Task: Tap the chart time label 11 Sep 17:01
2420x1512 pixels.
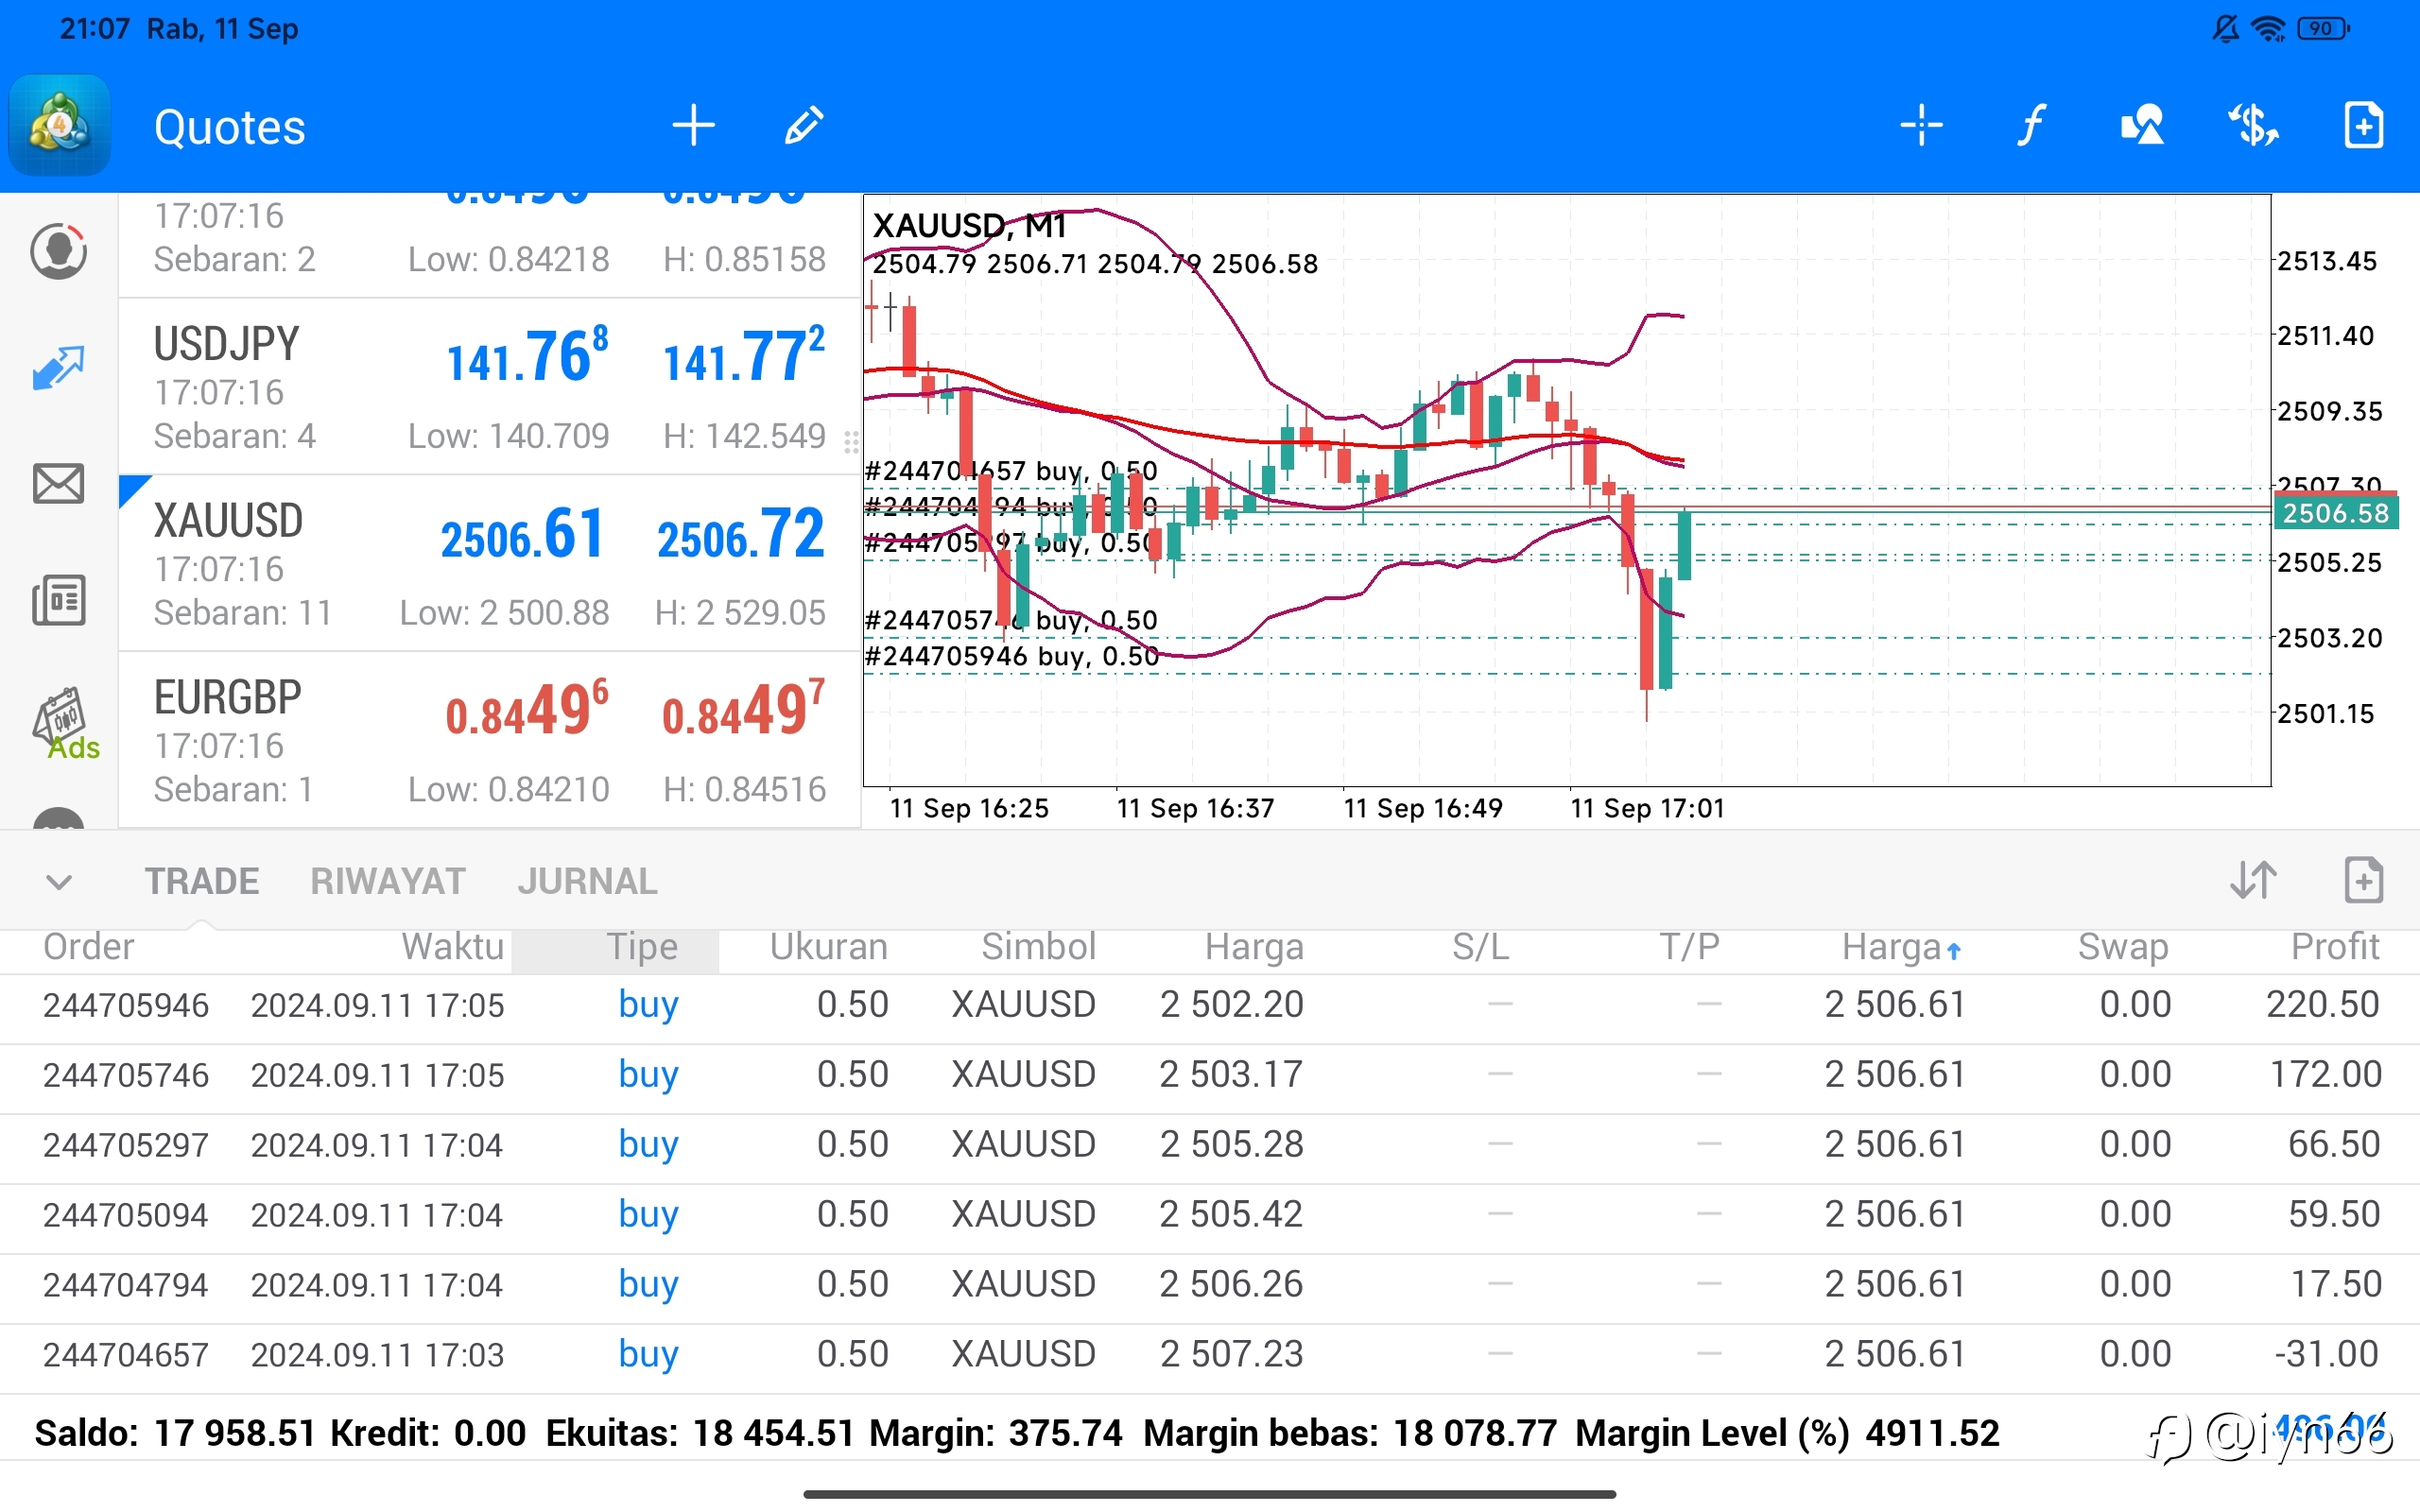Action: pos(1647,808)
